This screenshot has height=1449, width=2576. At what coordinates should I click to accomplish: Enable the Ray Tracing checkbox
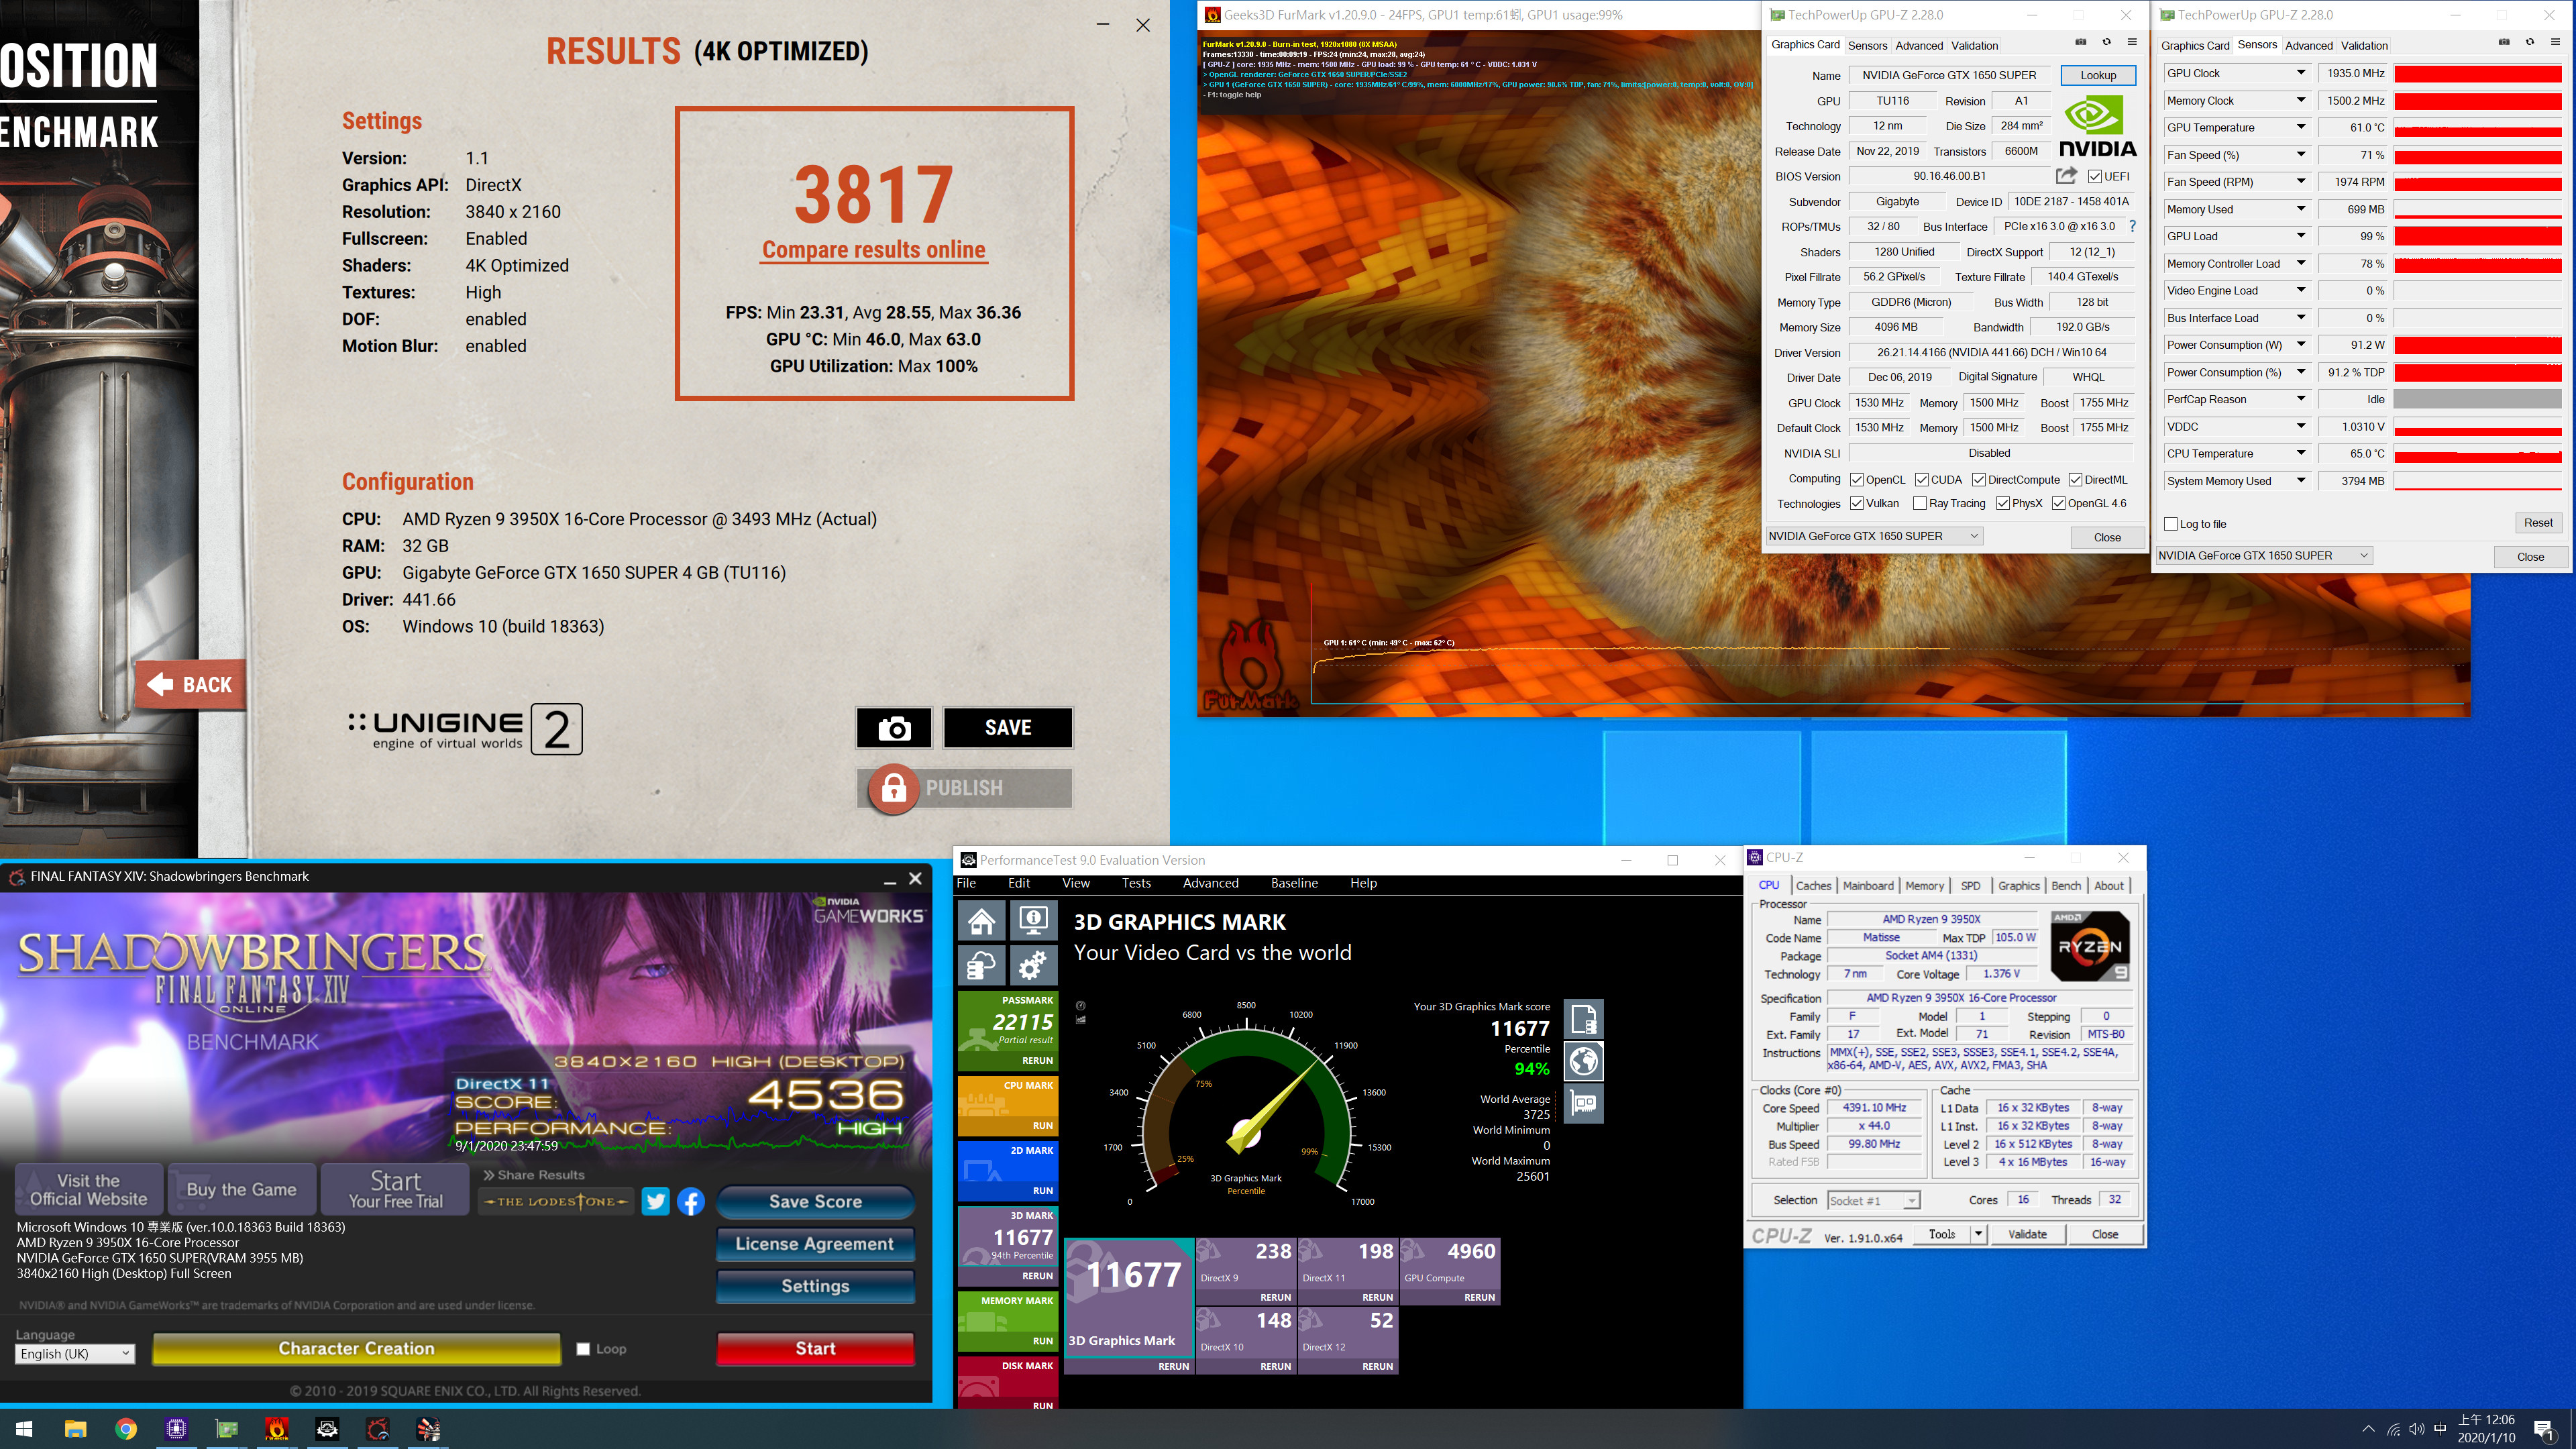[x=1920, y=504]
